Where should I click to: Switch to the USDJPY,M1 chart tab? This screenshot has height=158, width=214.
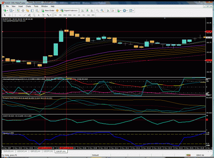coord(48,152)
